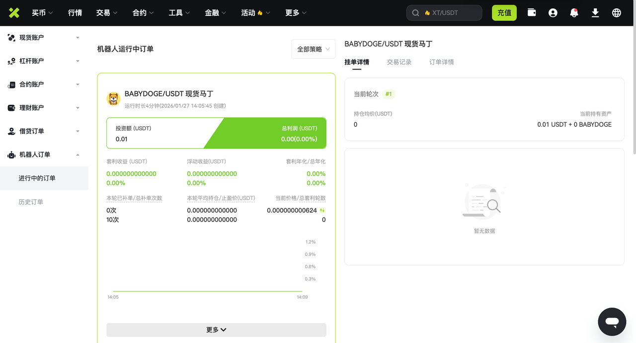This screenshot has width=636, height=343.
Task: Click the download app icon
Action: (595, 13)
